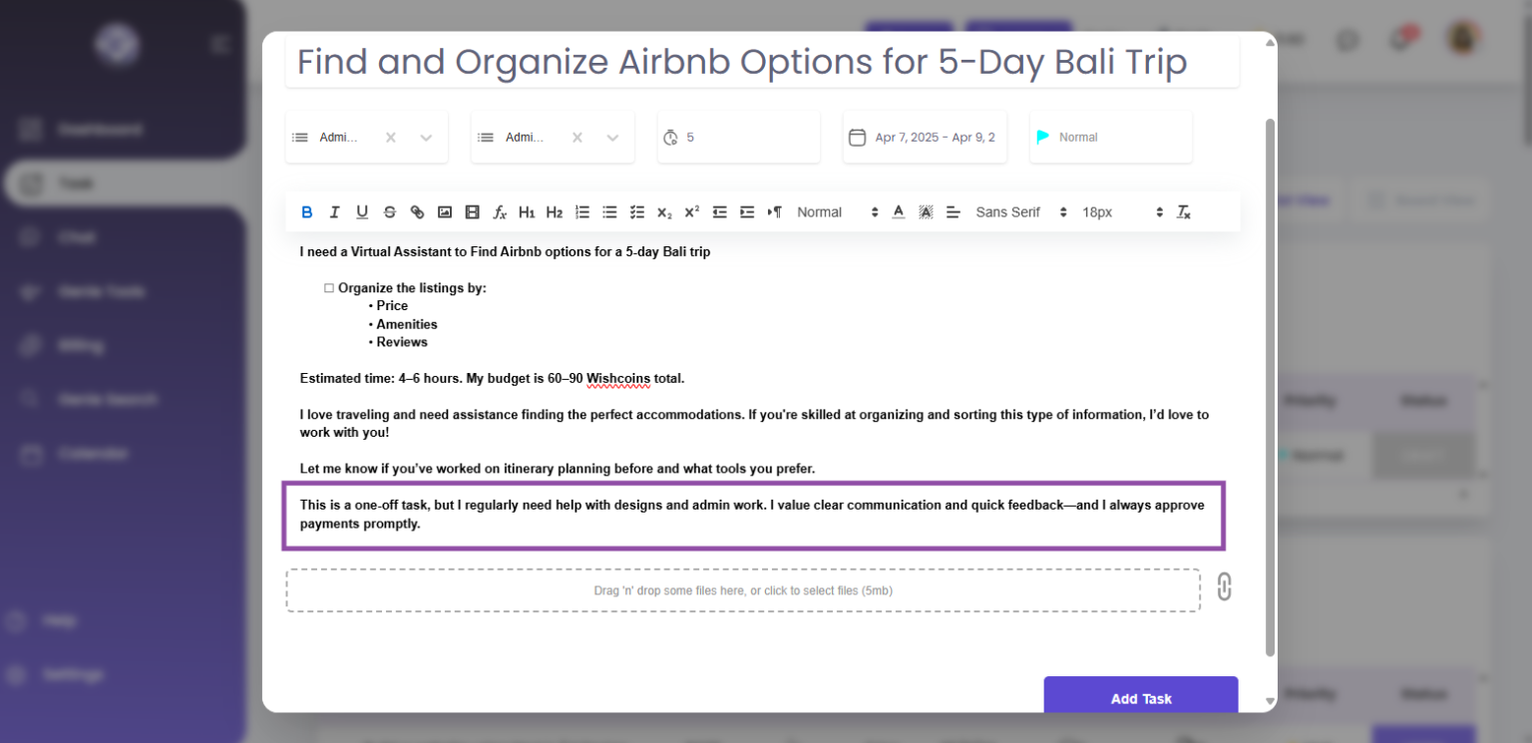The width and height of the screenshot is (1532, 743).
Task: Open the Normal heading style dropdown
Action: click(x=838, y=212)
